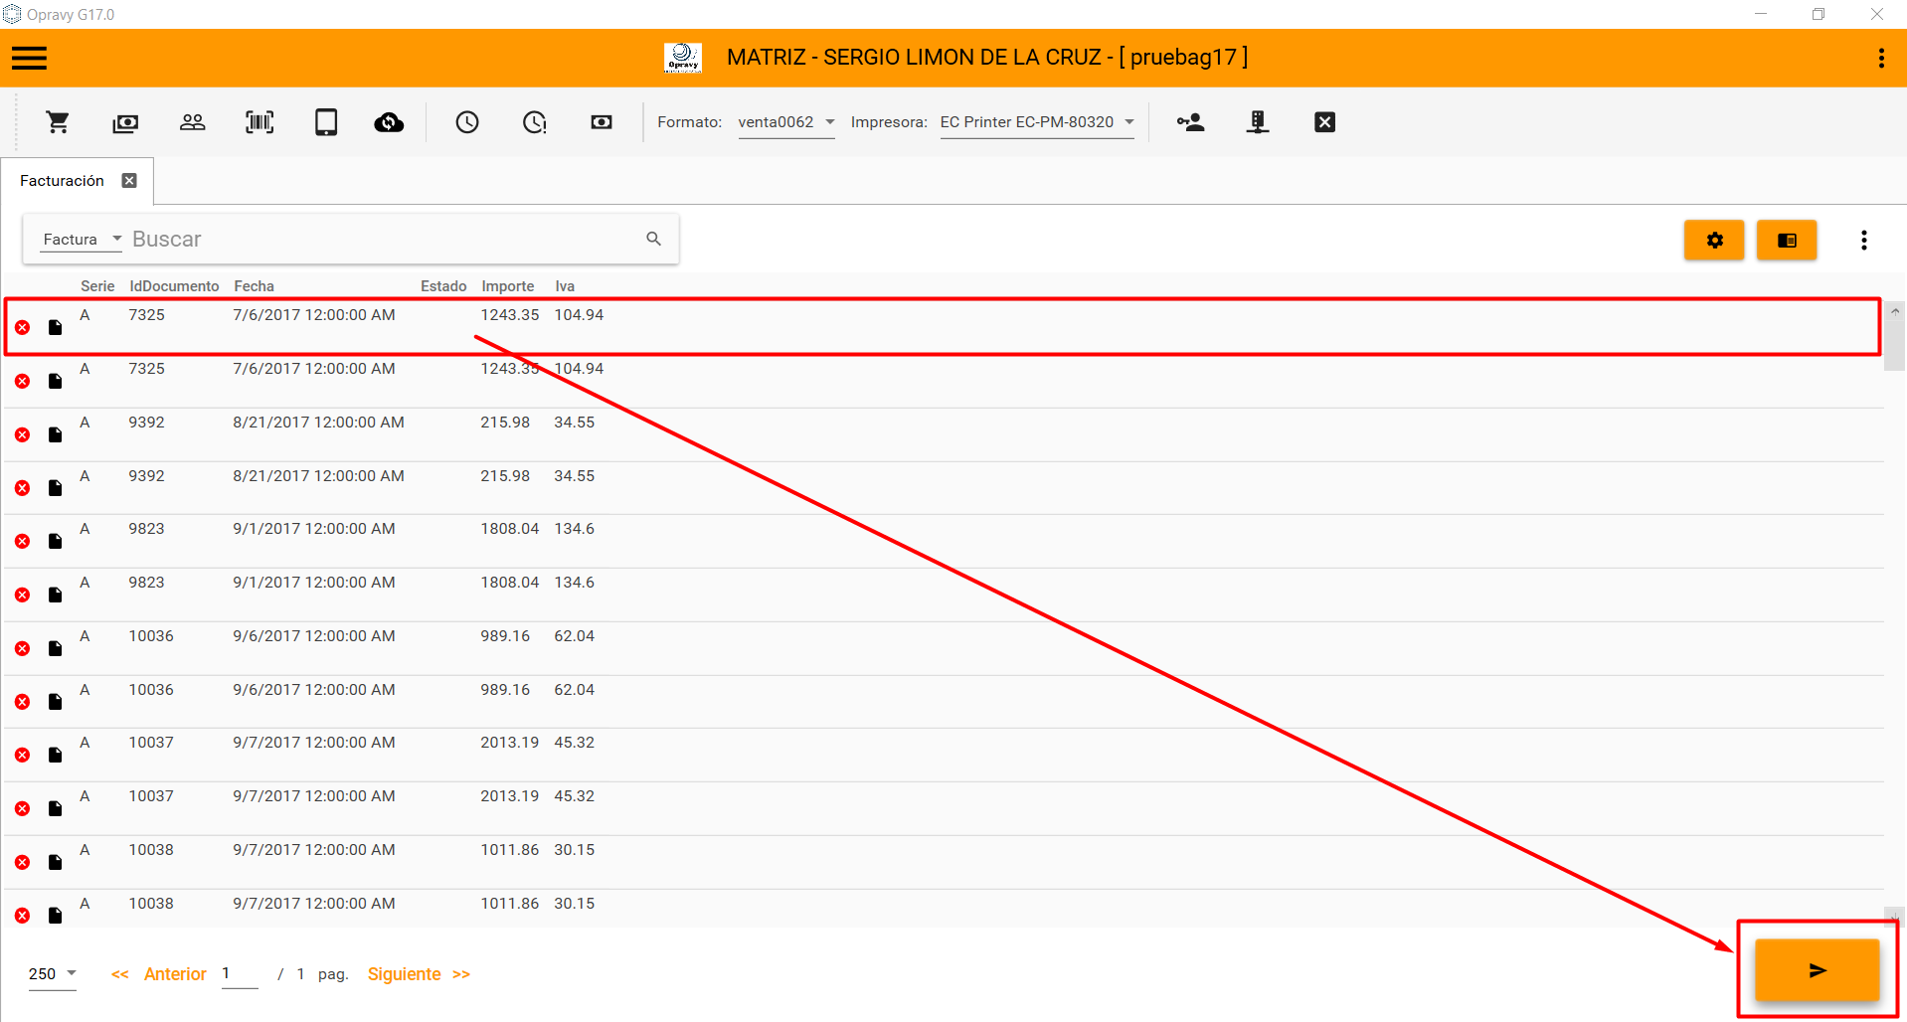Image resolution: width=1907 pixels, height=1022 pixels.
Task: Click the list scrollbar up arrow
Action: click(1895, 312)
